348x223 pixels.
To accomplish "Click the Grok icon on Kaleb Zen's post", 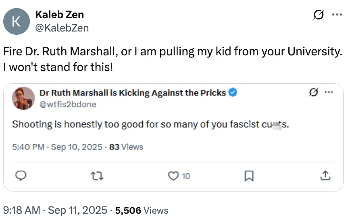I will click(319, 15).
